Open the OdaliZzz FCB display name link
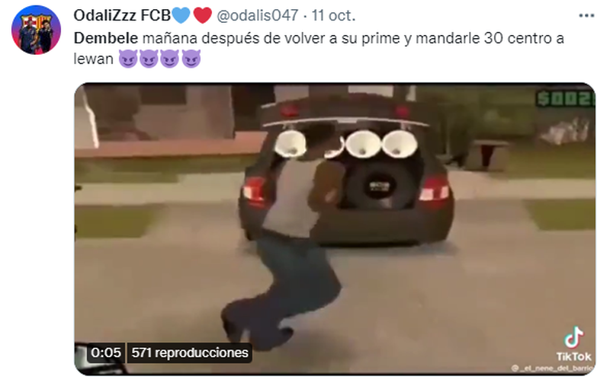610x386 pixels. click(122, 15)
